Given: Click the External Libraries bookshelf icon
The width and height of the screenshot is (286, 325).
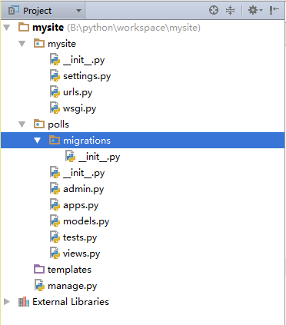Looking at the screenshot, I should point(24,302).
